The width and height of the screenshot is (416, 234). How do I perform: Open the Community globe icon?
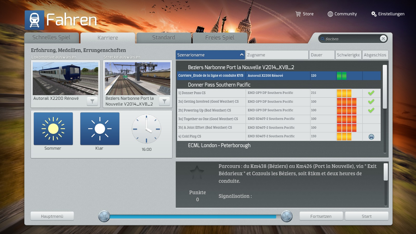point(330,14)
